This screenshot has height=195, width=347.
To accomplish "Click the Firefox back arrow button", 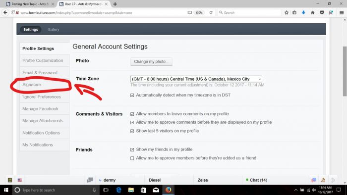I will (x=5, y=12).
